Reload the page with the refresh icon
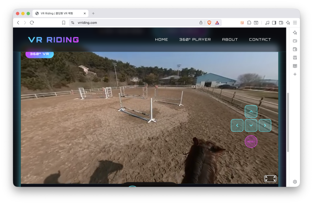Screen dimensions: 313x204 point(32,22)
